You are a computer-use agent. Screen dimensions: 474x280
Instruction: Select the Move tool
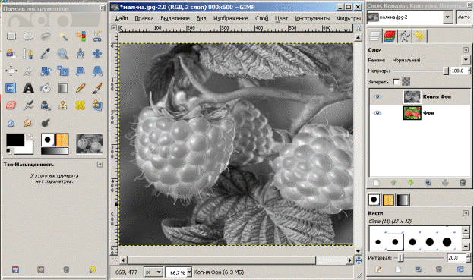click(97, 54)
